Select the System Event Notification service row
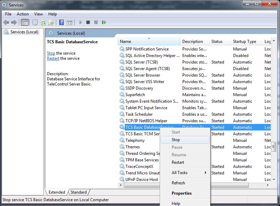Image resolution: width=280 pixels, height=206 pixels. (195, 101)
